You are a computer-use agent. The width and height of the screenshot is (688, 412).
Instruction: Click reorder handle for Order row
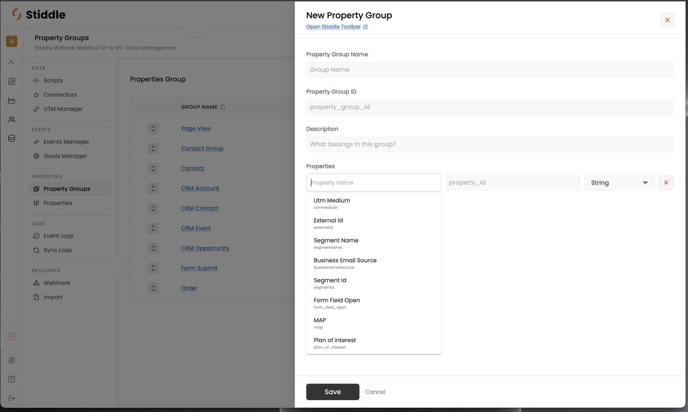pos(153,288)
